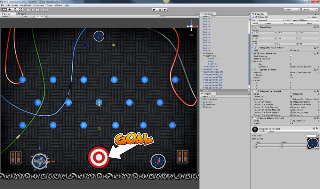Click the Step frame button
The width and height of the screenshot is (320, 189).
[x=165, y=10]
